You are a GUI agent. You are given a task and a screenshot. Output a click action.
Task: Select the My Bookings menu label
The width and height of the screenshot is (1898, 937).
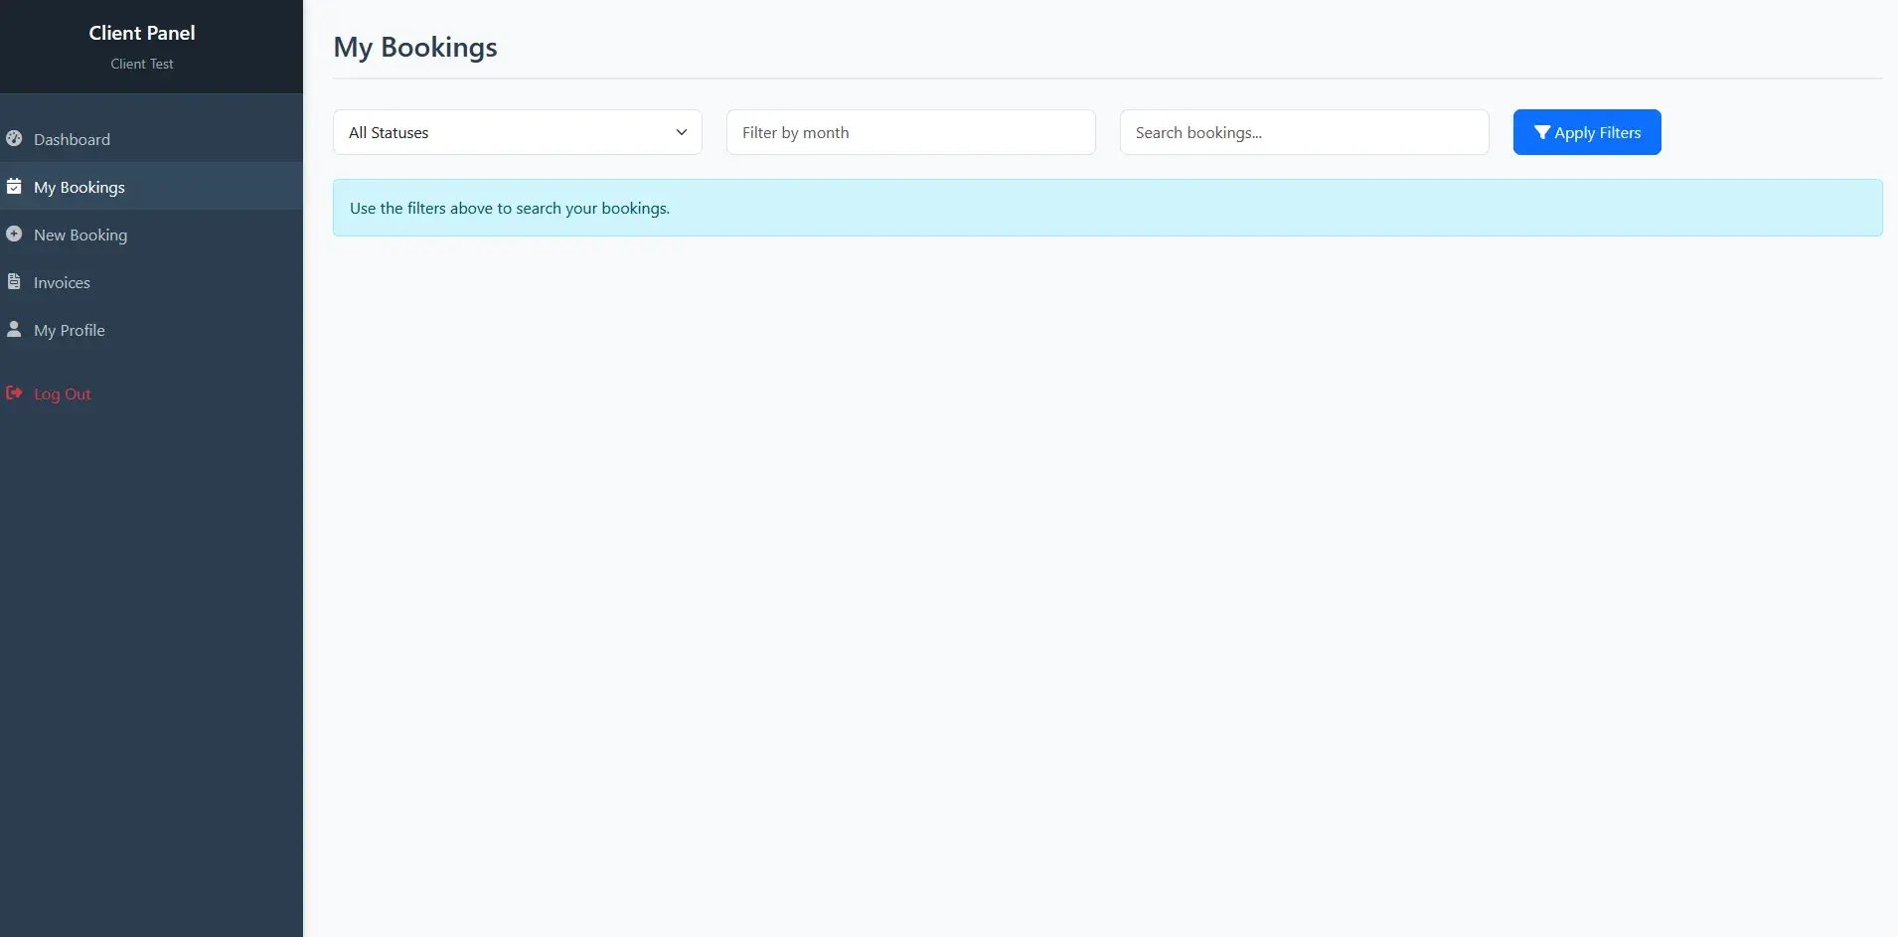pos(79,187)
